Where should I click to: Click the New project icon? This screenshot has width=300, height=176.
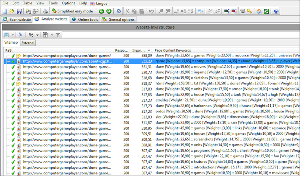5,11
